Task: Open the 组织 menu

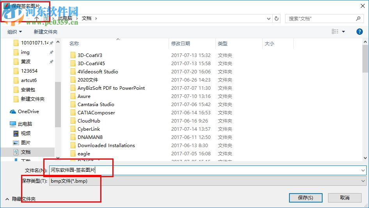Action: 14,32
